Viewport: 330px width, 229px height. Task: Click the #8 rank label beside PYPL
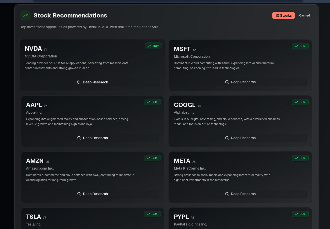pos(192,218)
